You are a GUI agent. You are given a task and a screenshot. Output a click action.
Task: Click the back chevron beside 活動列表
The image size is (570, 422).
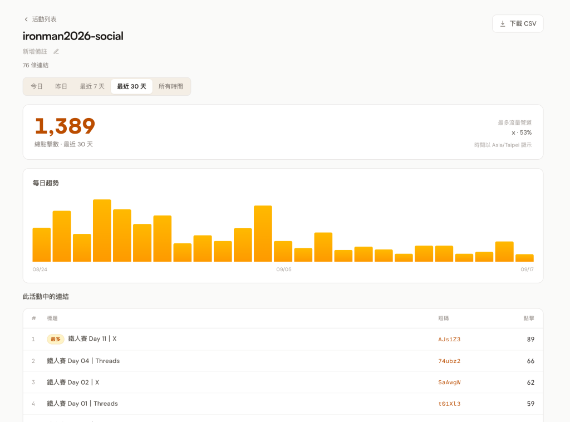[x=26, y=19]
